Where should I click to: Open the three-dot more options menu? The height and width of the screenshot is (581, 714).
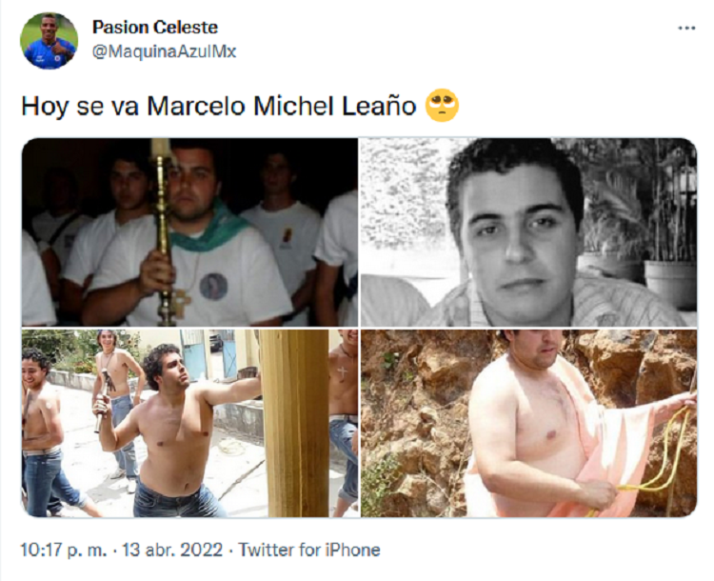coord(686,29)
